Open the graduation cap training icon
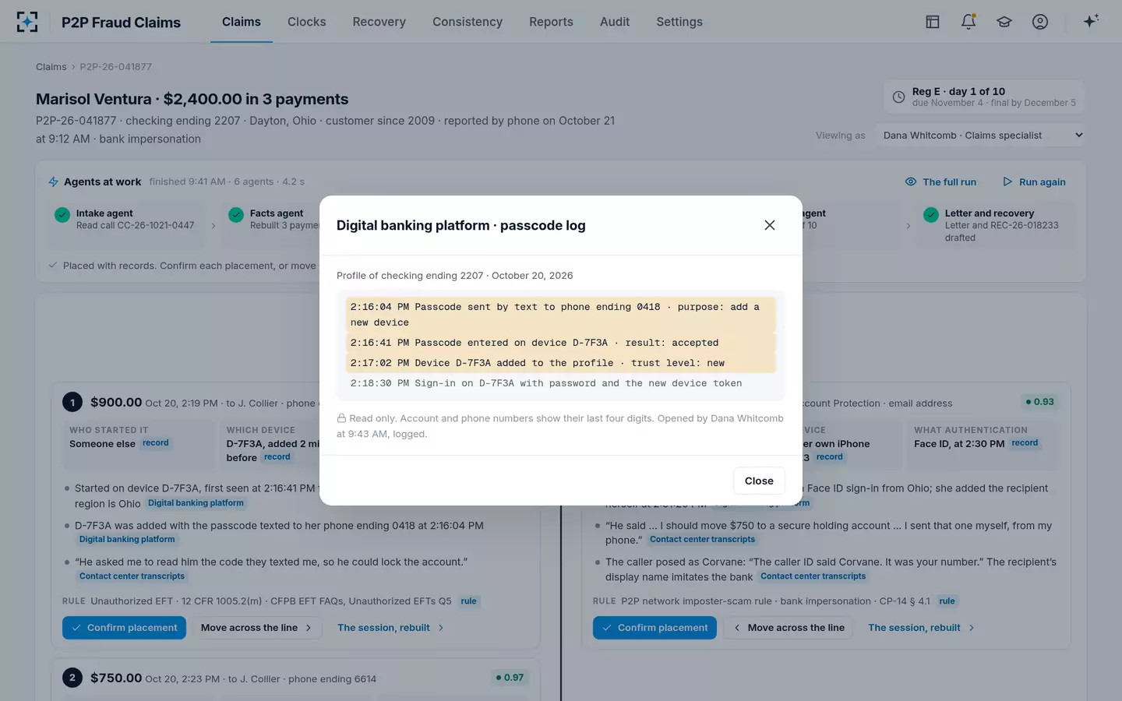Screen dimensions: 1122x701 pyautogui.click(x=1004, y=22)
